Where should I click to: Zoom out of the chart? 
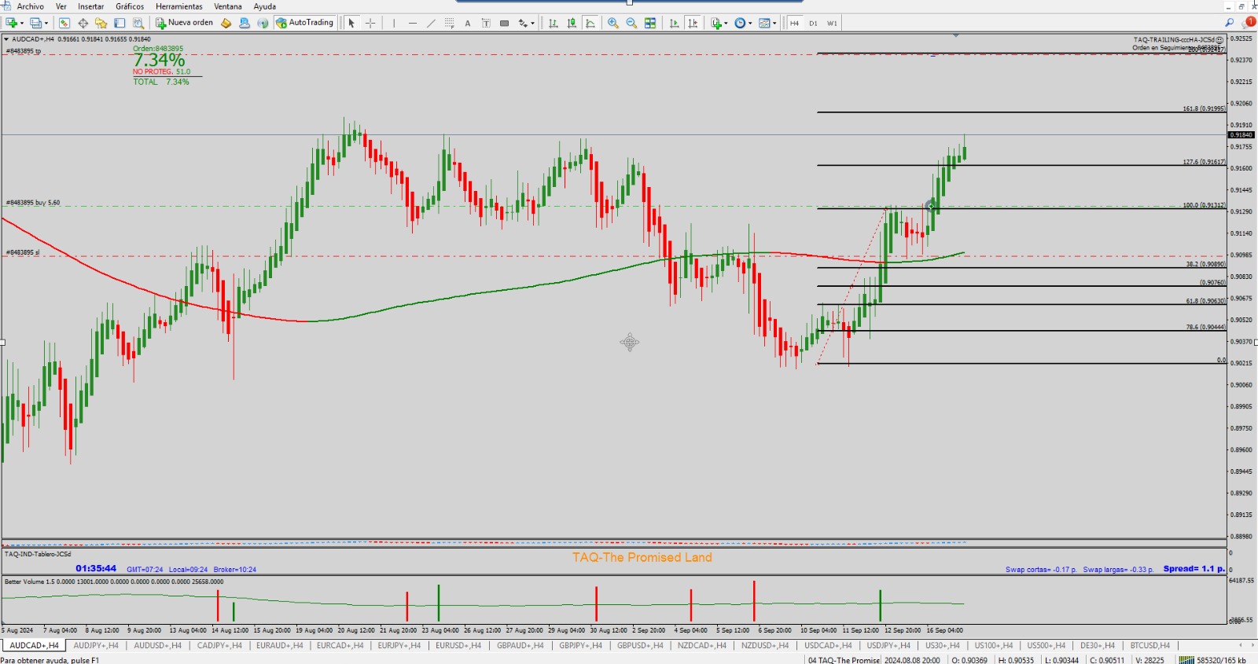click(631, 24)
